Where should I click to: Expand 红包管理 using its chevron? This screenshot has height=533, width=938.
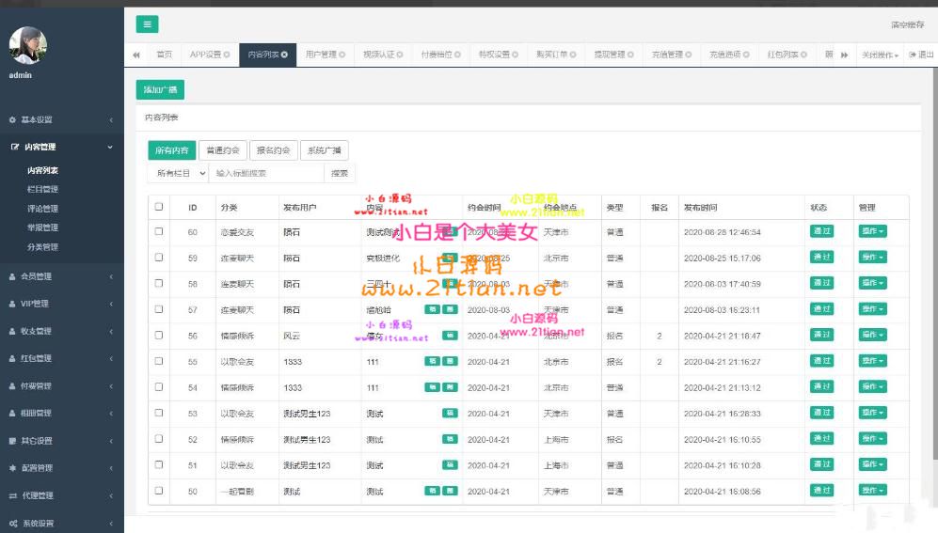click(111, 358)
